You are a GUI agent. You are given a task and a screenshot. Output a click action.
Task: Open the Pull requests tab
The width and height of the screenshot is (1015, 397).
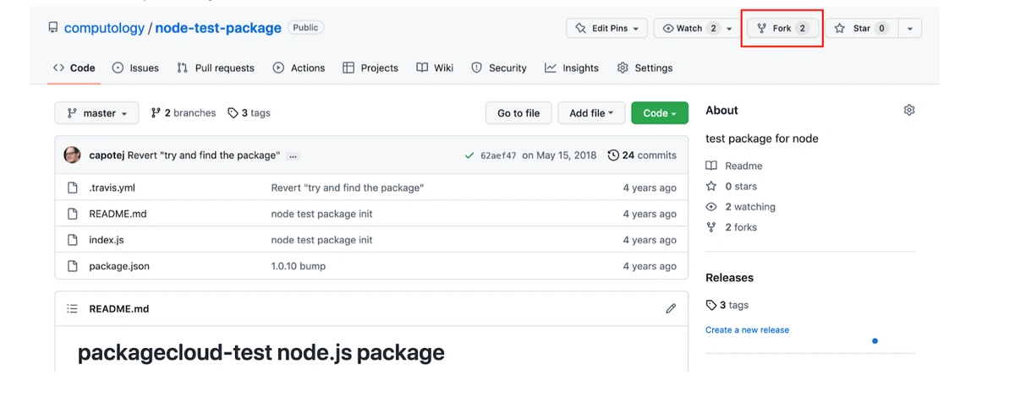pos(215,68)
